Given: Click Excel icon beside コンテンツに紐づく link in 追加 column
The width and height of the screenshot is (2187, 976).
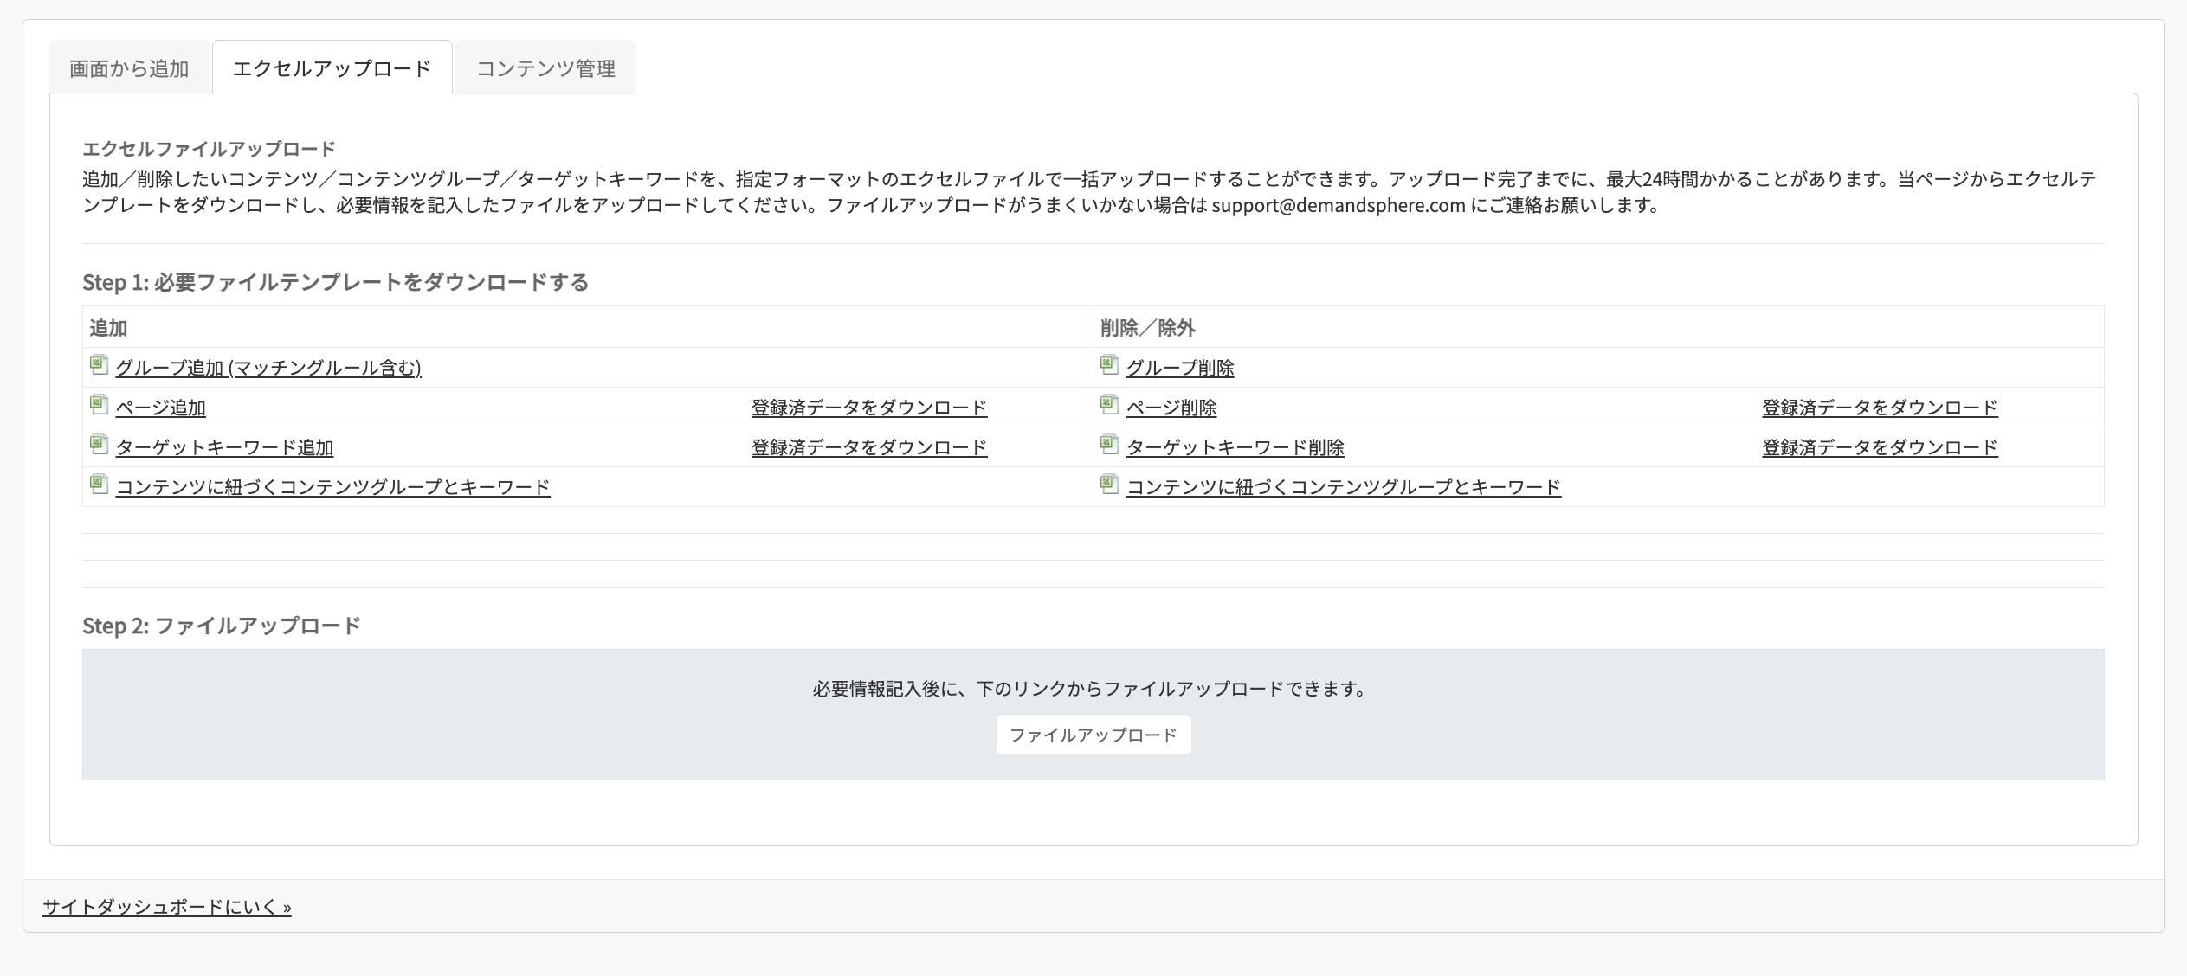Looking at the screenshot, I should (x=100, y=485).
